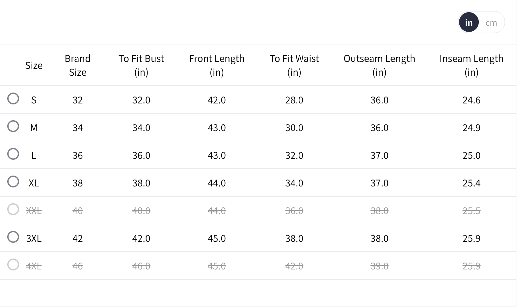Image resolution: width=517 pixels, height=307 pixels.
Task: Click the M row brand size 34
Action: tap(78, 128)
